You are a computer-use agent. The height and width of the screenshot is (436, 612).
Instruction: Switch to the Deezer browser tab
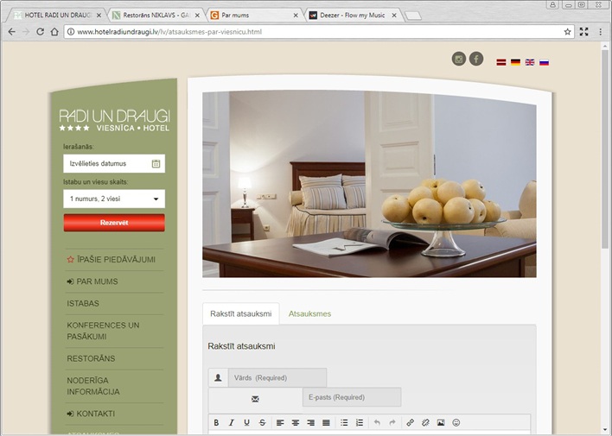352,16
